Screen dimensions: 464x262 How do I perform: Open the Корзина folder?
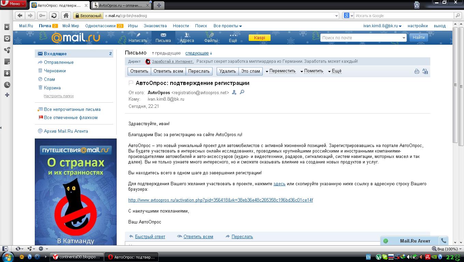tap(52, 88)
